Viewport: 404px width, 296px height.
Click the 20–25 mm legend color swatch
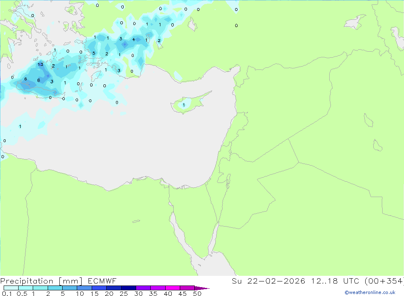pyautogui.click(x=114, y=288)
